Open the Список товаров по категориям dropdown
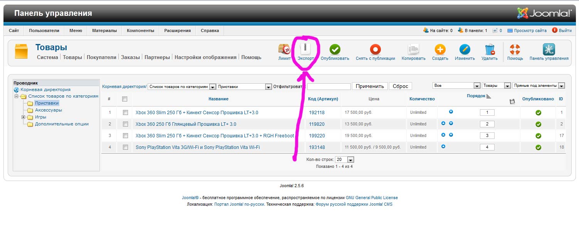 point(182,86)
